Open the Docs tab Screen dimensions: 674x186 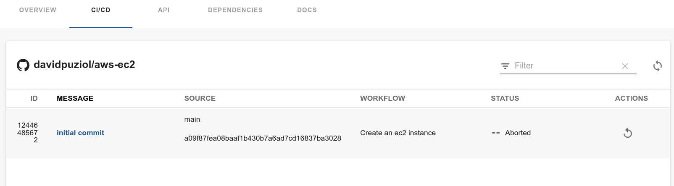(307, 10)
